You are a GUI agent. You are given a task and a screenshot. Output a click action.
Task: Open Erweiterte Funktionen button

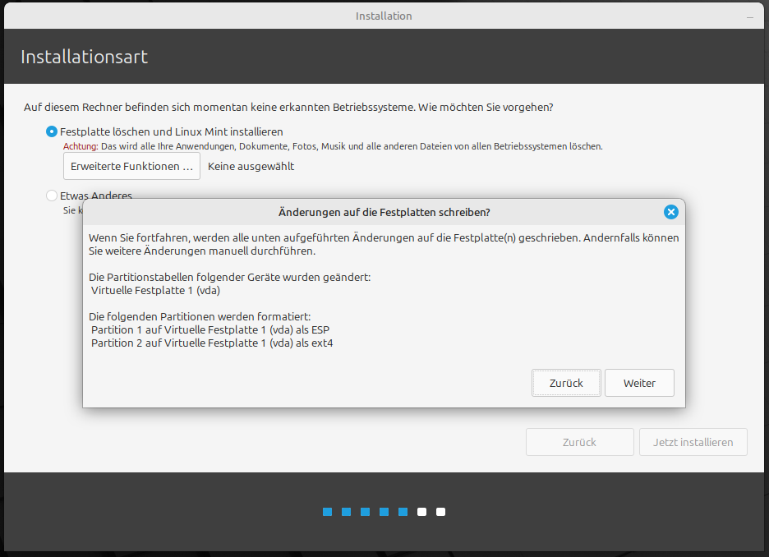coord(131,166)
